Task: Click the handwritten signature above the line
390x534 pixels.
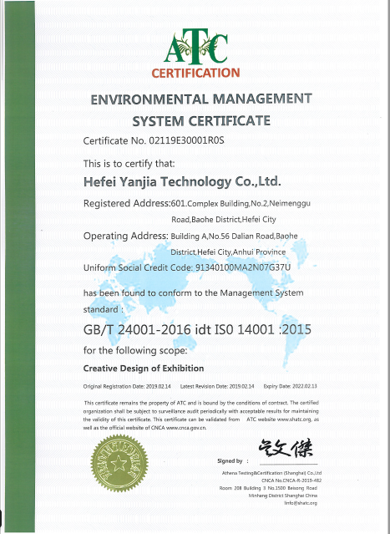Action: 285,448
